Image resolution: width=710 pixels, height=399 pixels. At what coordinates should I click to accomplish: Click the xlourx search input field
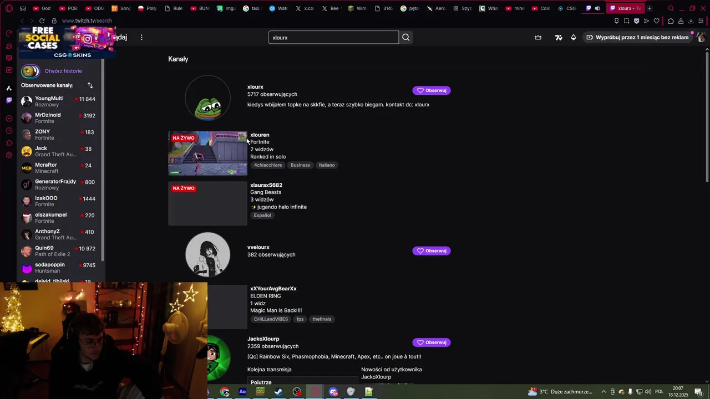[333, 37]
